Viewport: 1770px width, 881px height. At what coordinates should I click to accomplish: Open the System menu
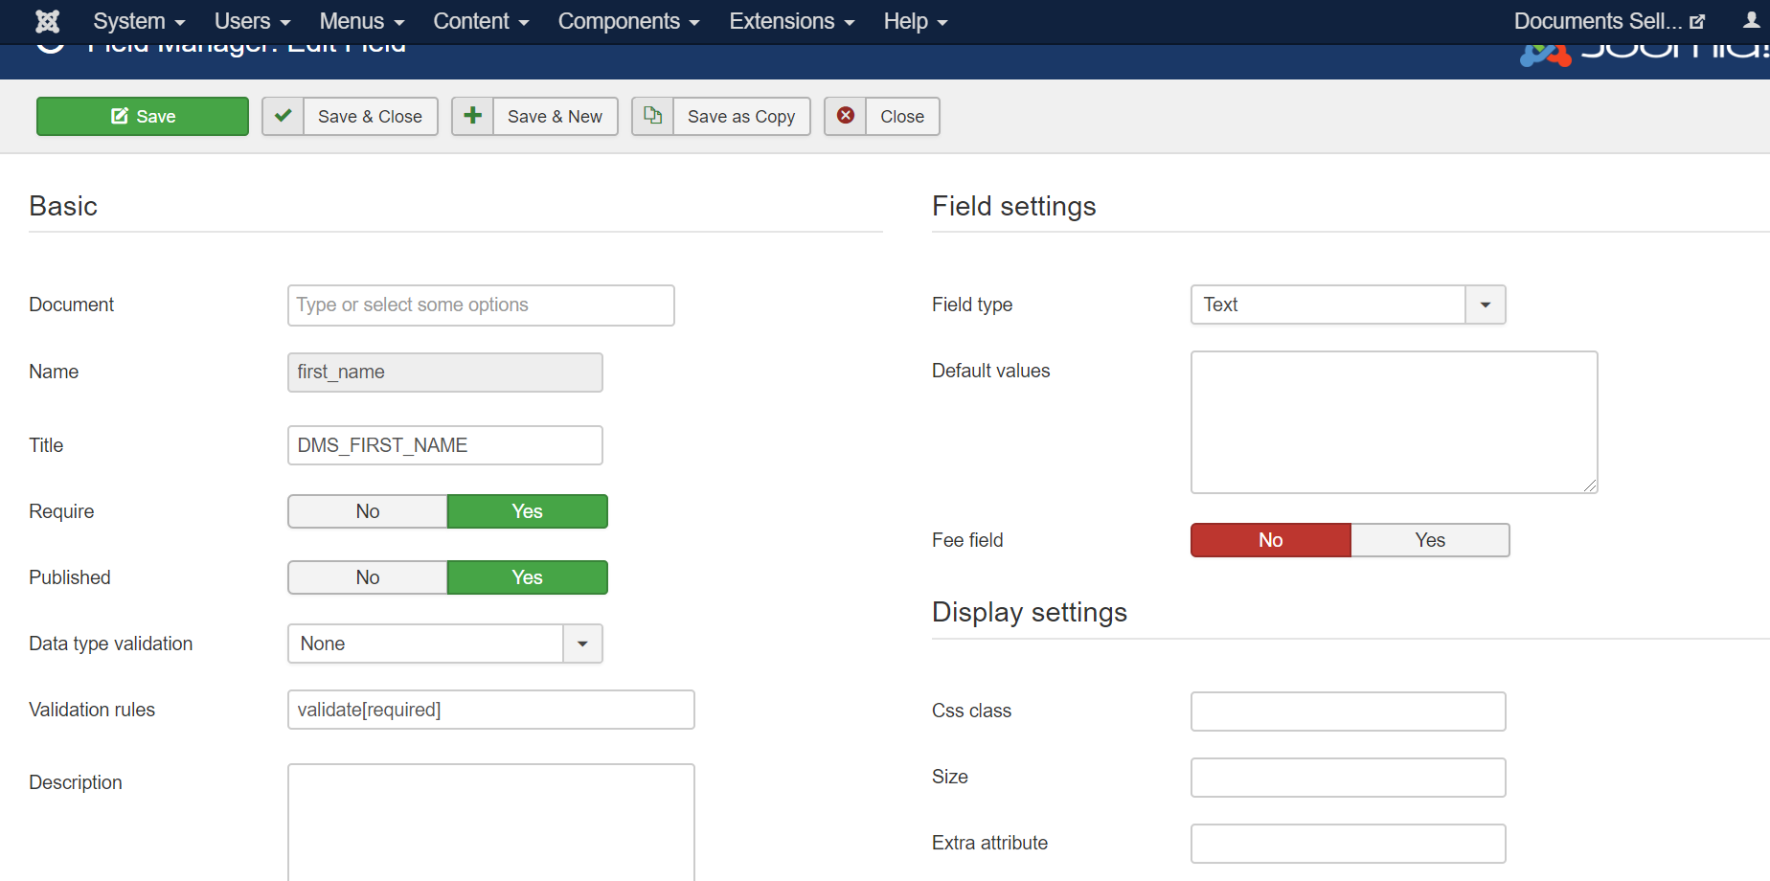click(x=139, y=21)
